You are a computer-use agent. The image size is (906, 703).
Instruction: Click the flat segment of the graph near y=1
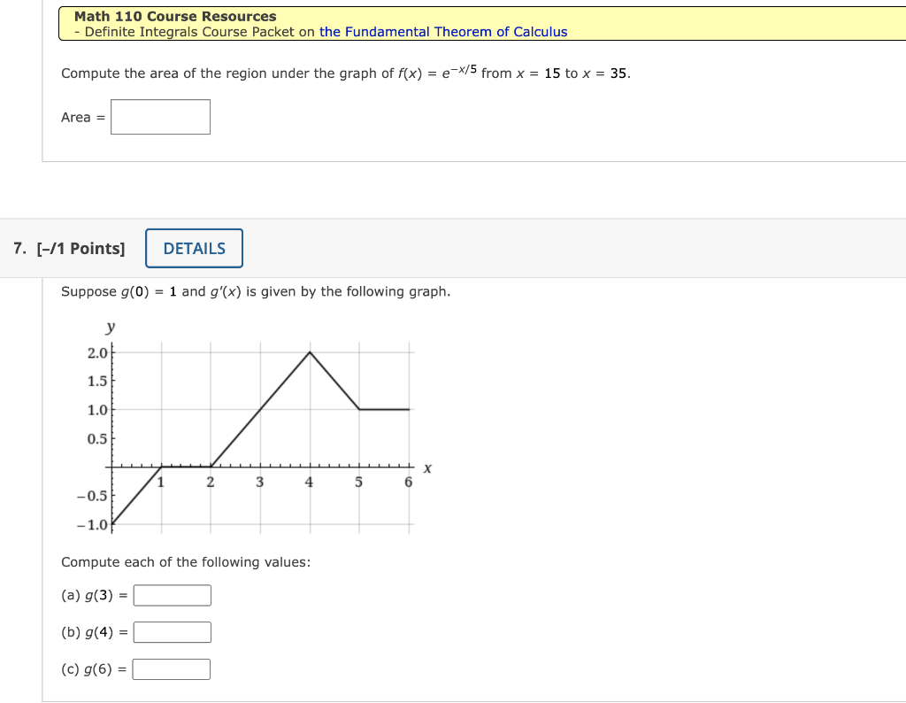tap(383, 410)
